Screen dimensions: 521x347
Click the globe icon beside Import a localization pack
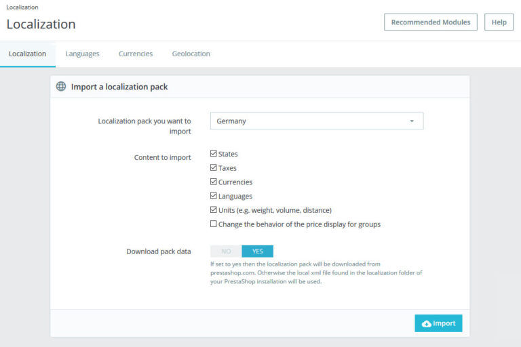click(x=61, y=86)
